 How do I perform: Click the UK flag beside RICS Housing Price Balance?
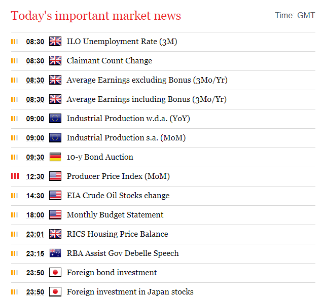(55, 234)
